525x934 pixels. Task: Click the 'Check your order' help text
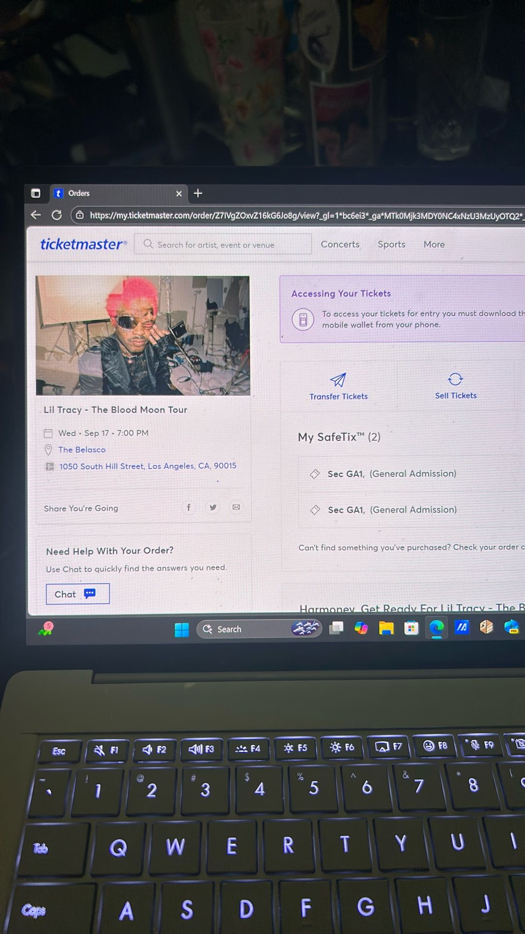tap(489, 547)
